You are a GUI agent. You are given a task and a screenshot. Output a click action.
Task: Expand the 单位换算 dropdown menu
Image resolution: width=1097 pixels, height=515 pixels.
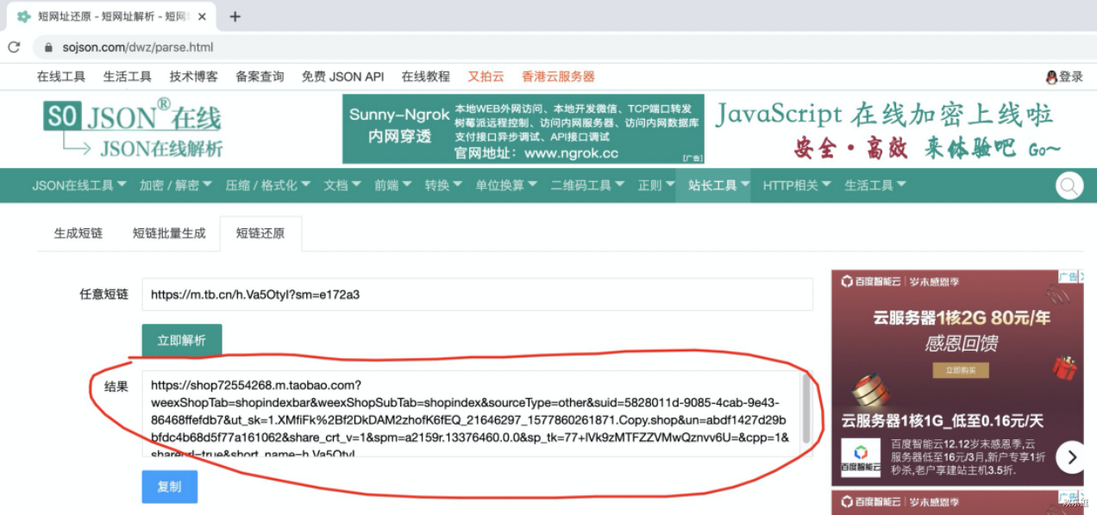point(506,185)
